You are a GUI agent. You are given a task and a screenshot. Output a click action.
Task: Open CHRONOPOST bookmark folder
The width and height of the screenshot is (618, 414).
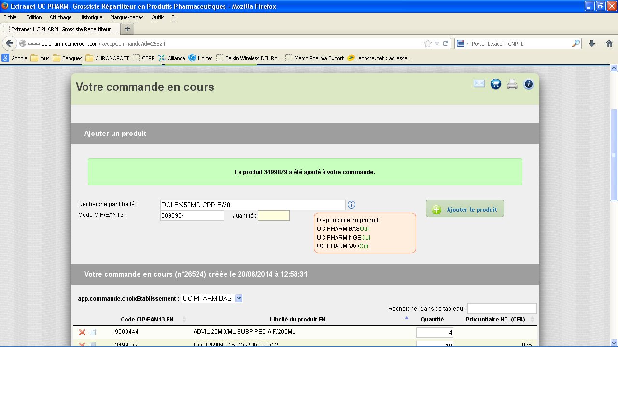pos(107,58)
